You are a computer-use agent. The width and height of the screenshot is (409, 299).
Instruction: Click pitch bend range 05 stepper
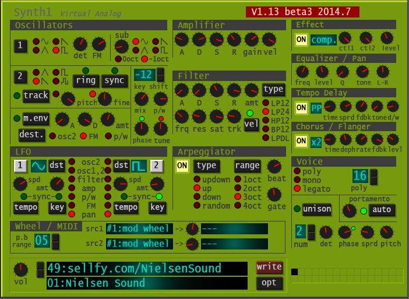(55, 241)
